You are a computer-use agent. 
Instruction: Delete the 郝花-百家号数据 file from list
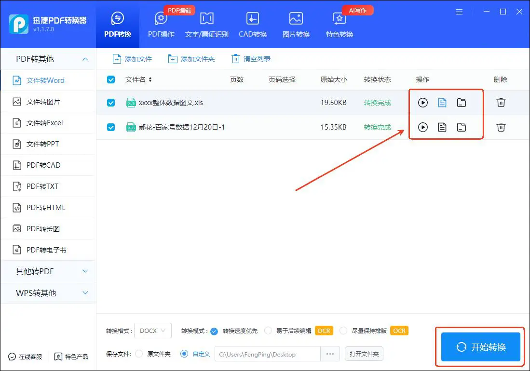tap(501, 127)
